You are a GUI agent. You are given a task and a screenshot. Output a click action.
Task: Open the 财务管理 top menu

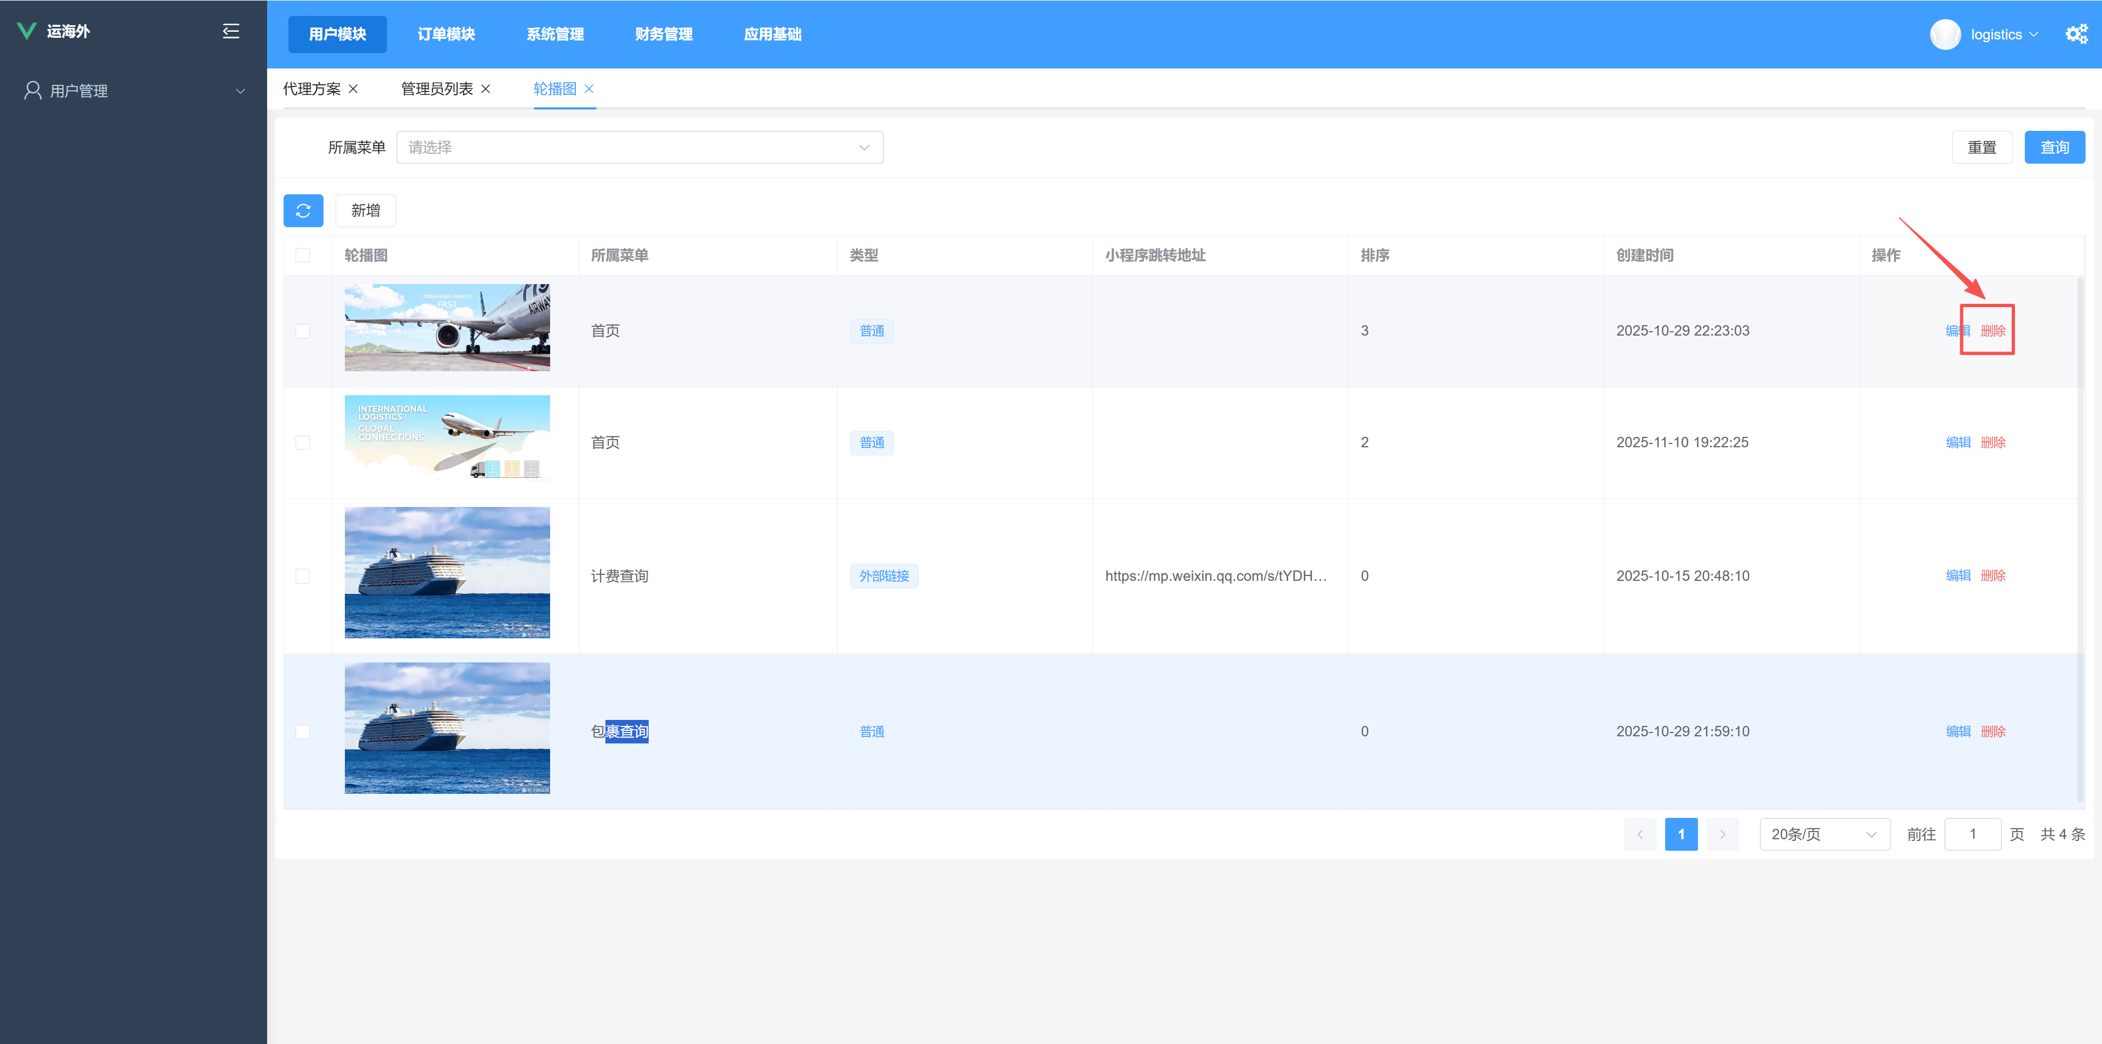pos(663,34)
